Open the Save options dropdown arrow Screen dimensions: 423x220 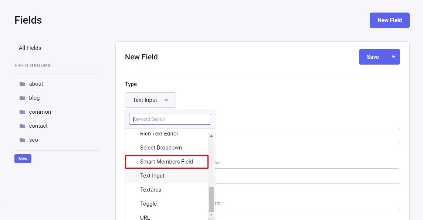tap(393, 57)
